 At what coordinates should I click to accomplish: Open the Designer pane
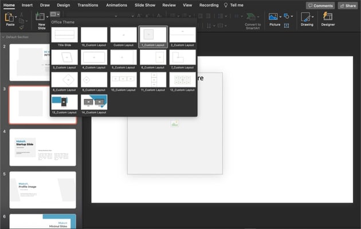(328, 18)
